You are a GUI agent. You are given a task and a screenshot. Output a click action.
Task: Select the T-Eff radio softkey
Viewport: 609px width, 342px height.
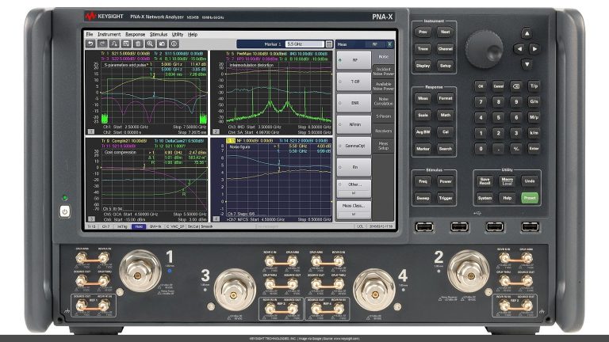[354, 82]
